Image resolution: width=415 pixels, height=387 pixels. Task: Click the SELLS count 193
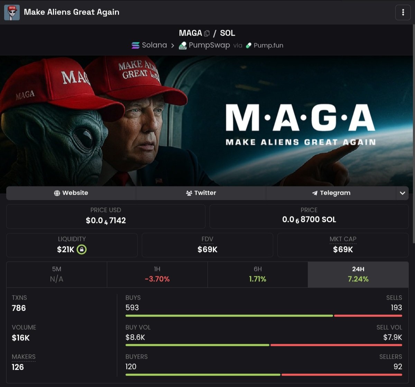pyautogui.click(x=396, y=308)
